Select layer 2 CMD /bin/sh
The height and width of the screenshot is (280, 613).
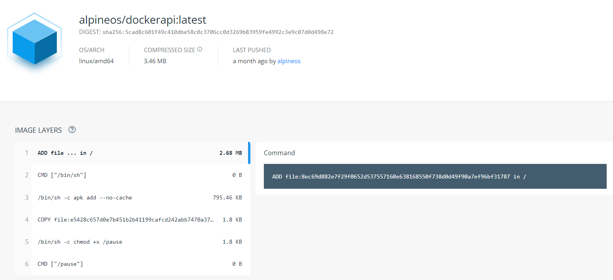click(62, 175)
